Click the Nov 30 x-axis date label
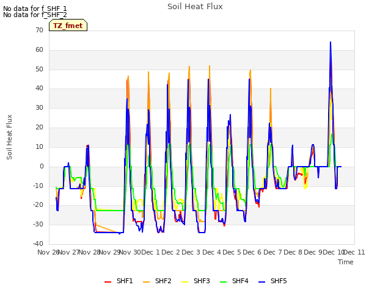 pyautogui.click(x=130, y=252)
